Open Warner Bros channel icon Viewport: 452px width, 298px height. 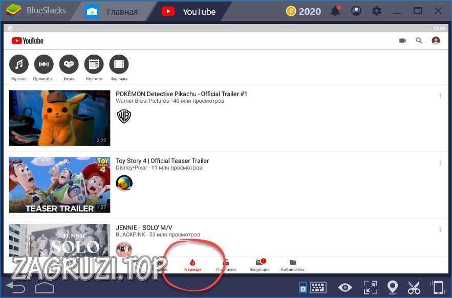[x=124, y=116]
